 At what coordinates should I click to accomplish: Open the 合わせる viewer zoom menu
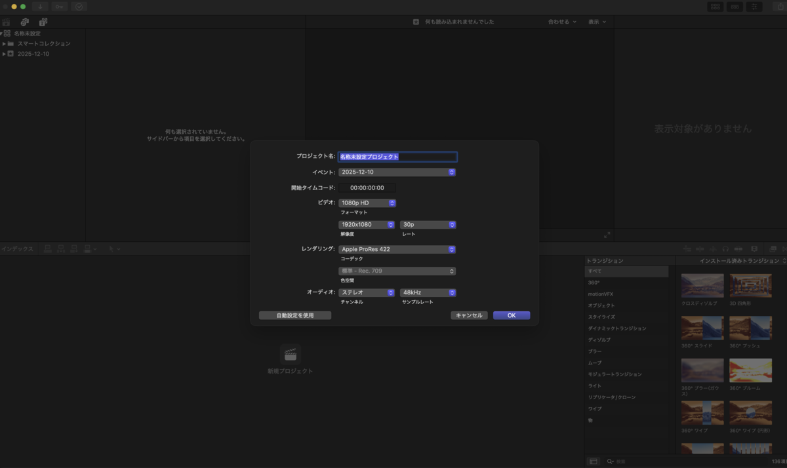click(x=562, y=22)
